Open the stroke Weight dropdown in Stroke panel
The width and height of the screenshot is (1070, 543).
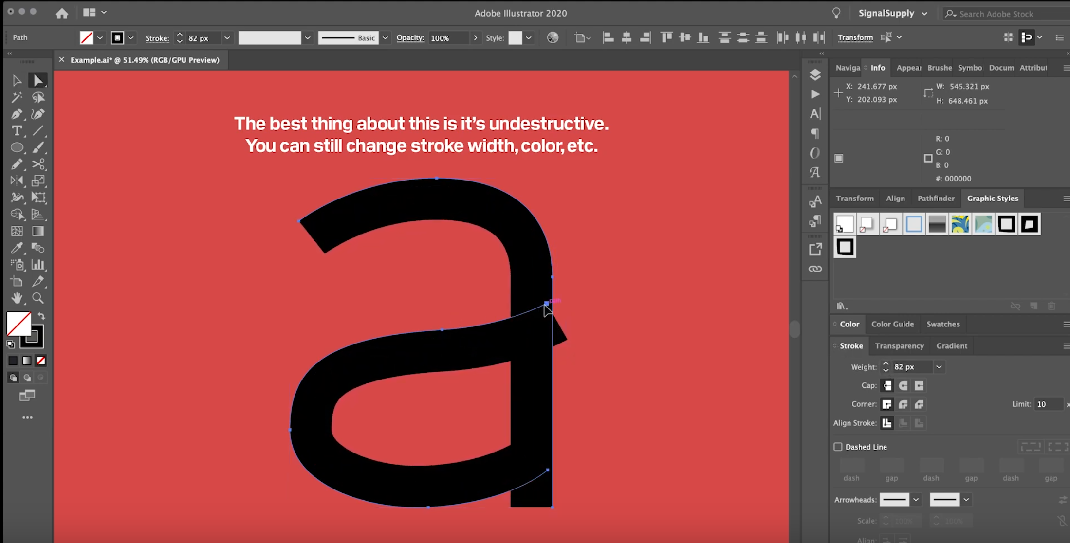(x=939, y=367)
